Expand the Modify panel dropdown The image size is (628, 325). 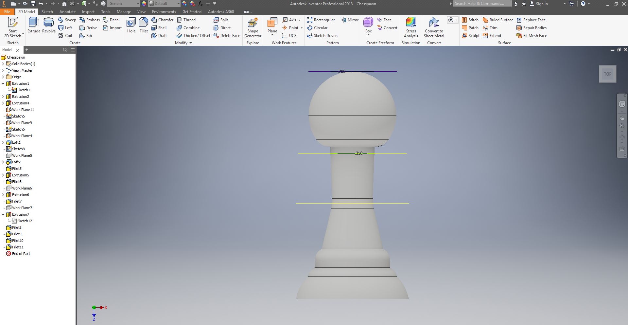[x=191, y=43]
